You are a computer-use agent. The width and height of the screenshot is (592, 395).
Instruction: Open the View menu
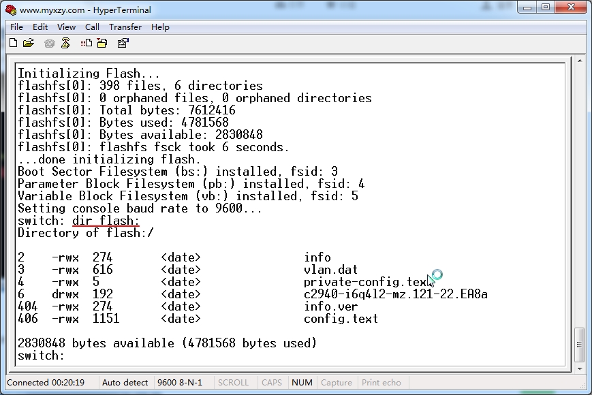[x=66, y=27]
